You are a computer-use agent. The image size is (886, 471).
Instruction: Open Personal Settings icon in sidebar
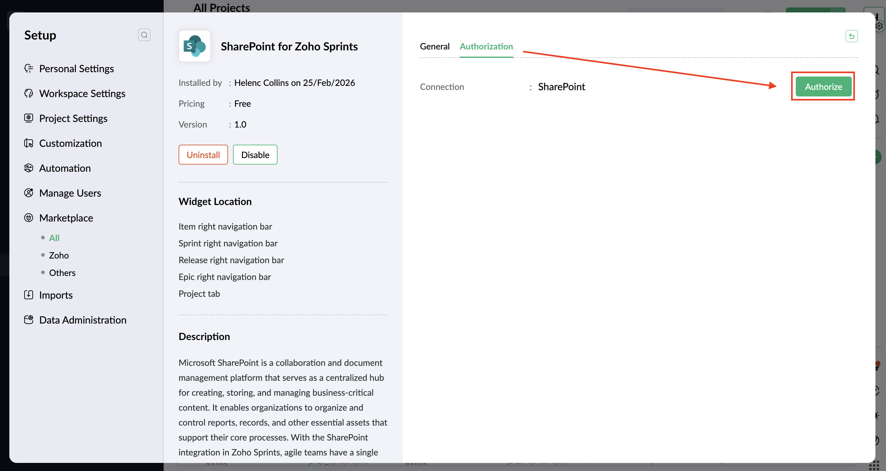click(x=29, y=68)
